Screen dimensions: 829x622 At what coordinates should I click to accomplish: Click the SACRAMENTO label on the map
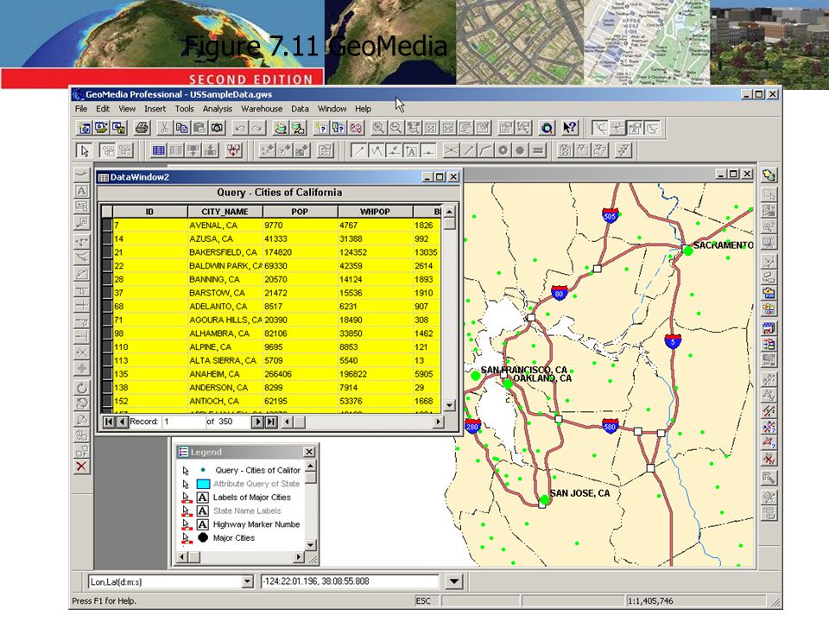pyautogui.click(x=724, y=245)
